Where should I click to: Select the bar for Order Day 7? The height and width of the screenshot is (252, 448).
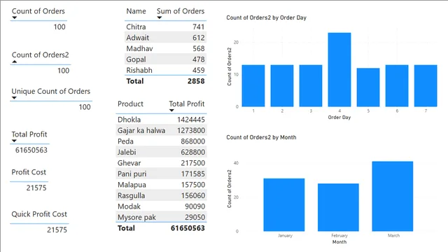click(426, 85)
